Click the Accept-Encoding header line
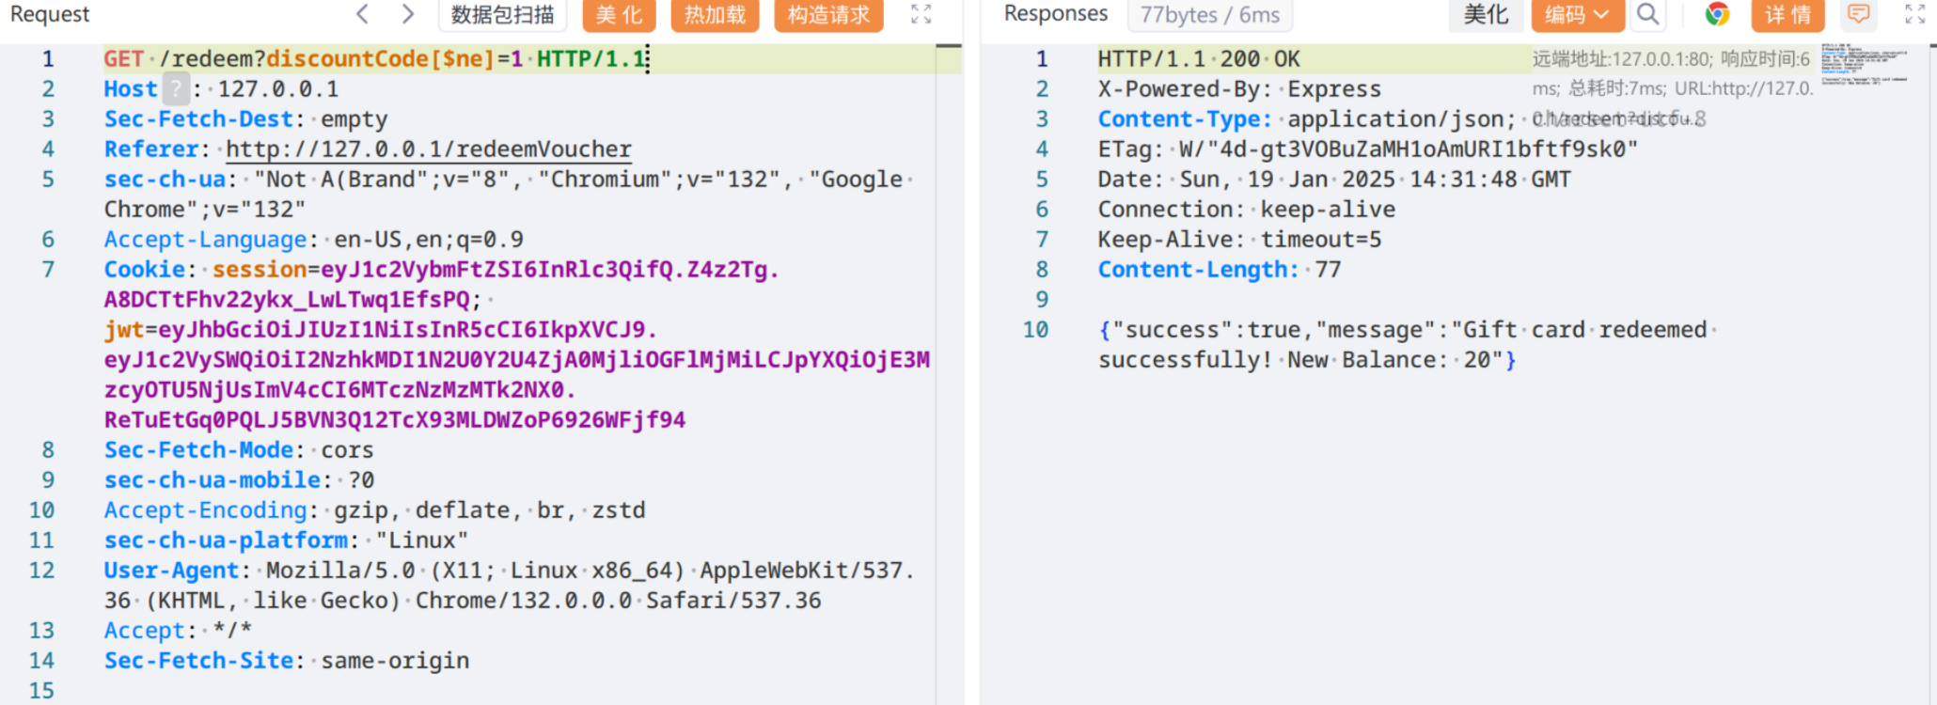The image size is (1937, 705). [374, 510]
